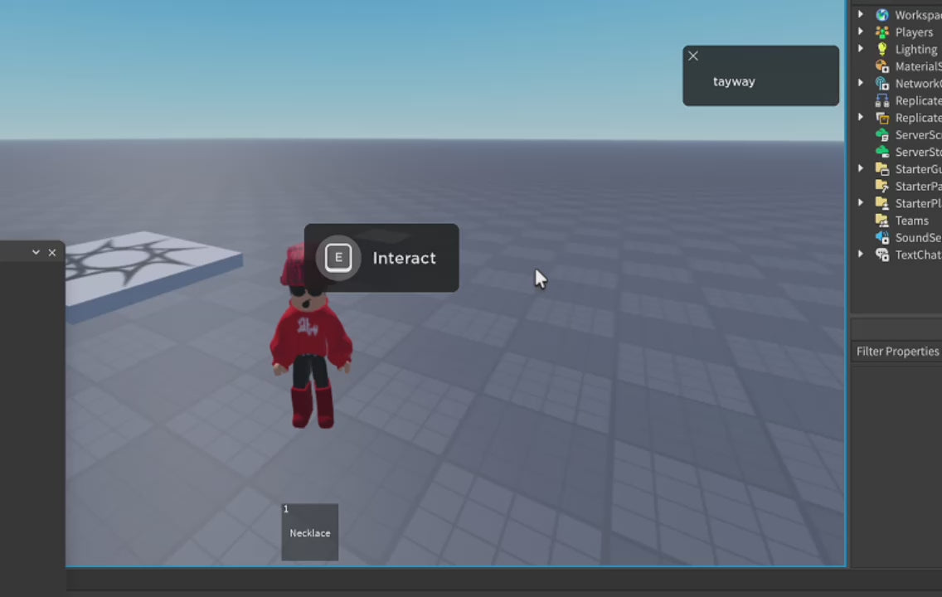Image resolution: width=942 pixels, height=597 pixels.
Task: Click the SoundService speaker icon
Action: click(x=882, y=238)
